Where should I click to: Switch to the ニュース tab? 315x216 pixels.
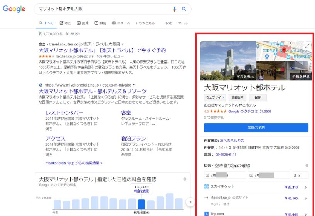[x=121, y=23]
